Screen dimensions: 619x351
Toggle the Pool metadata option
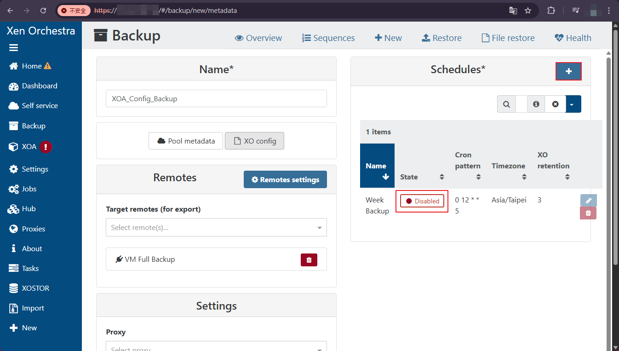[186, 141]
